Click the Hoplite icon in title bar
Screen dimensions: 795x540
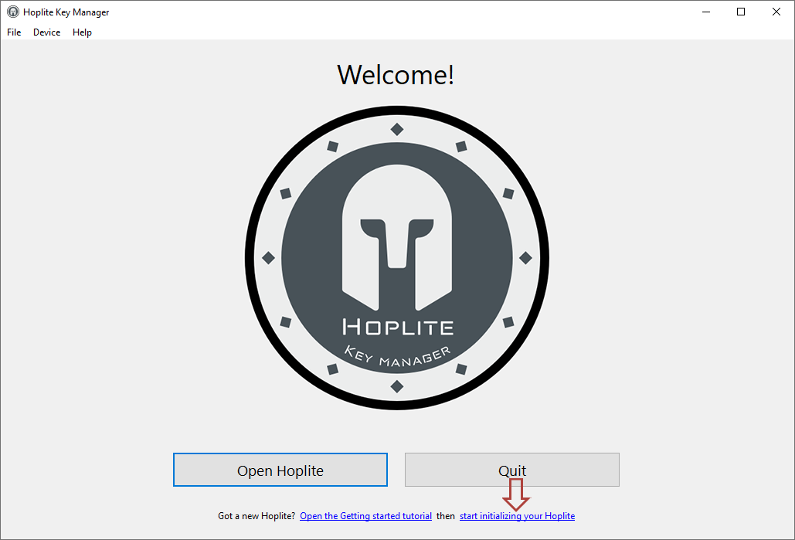[12, 12]
